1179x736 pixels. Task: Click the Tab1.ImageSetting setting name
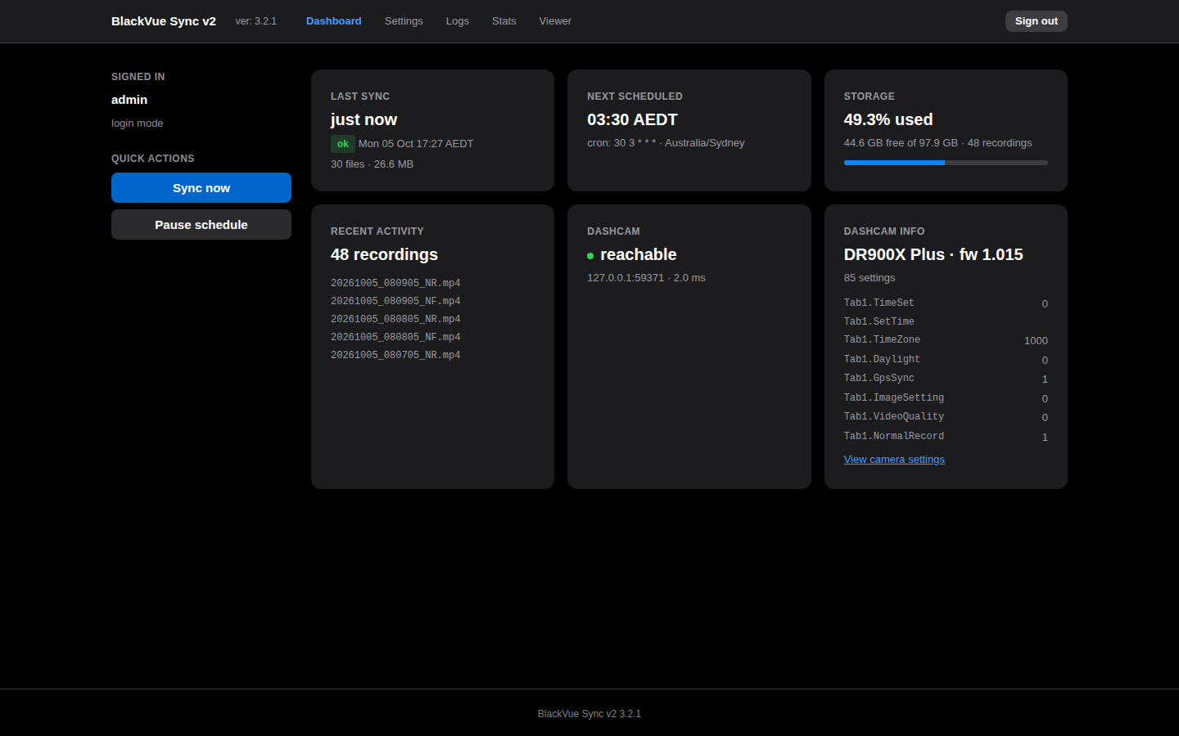pyautogui.click(x=894, y=398)
